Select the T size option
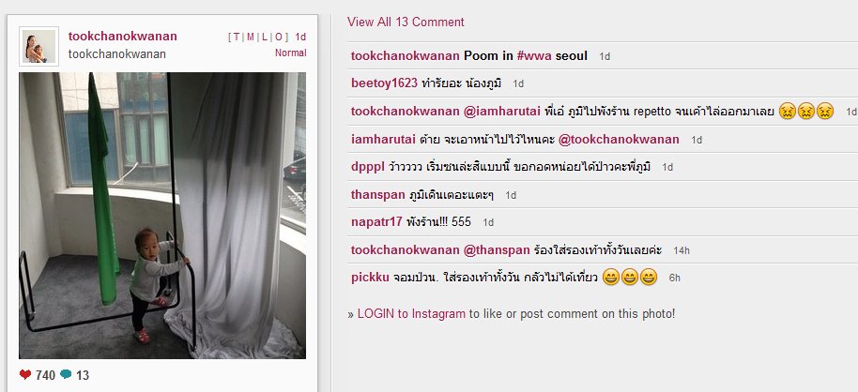Image resolution: width=858 pixels, height=392 pixels. point(236,38)
